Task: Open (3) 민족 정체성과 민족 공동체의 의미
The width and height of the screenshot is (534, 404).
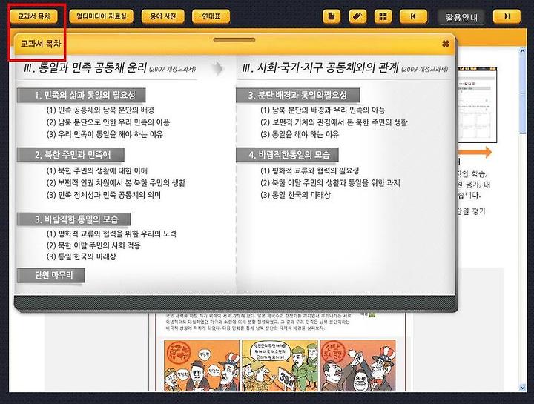Action: click(x=104, y=195)
